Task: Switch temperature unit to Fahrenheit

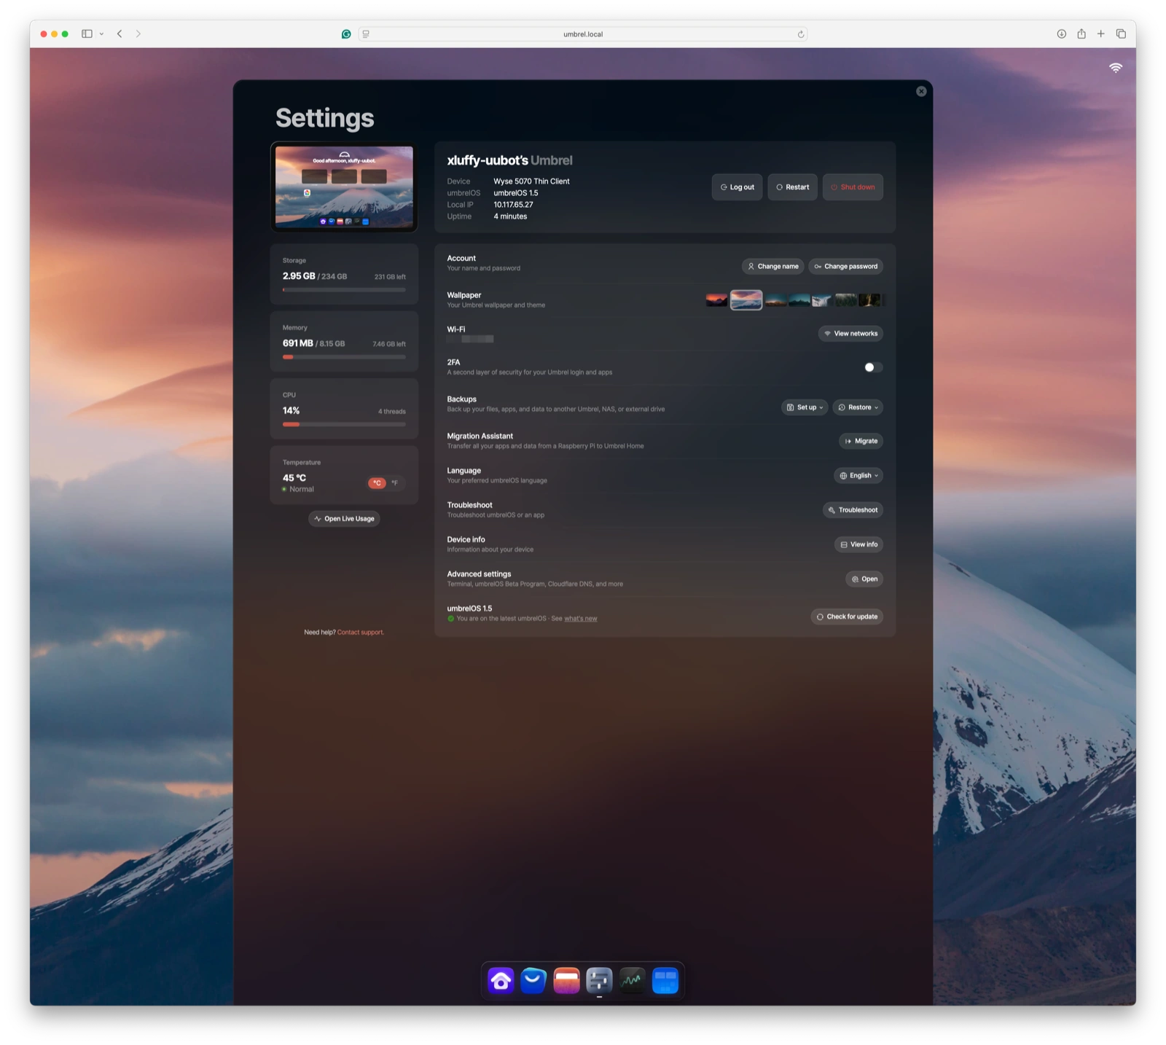Action: pos(395,483)
